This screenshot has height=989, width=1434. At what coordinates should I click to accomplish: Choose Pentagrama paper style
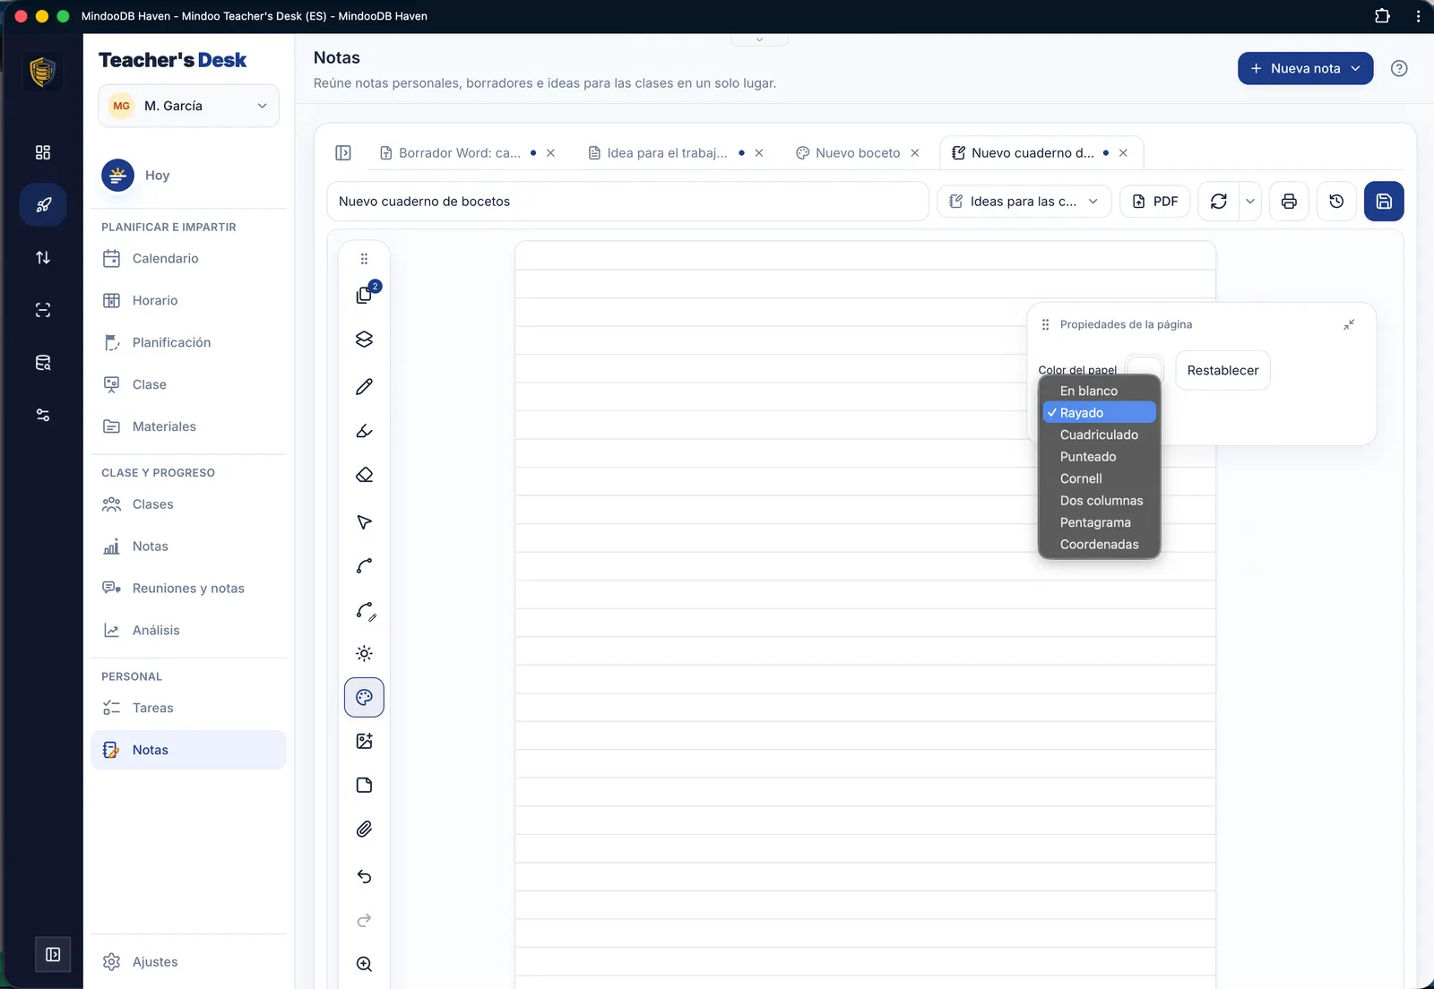click(1099, 522)
